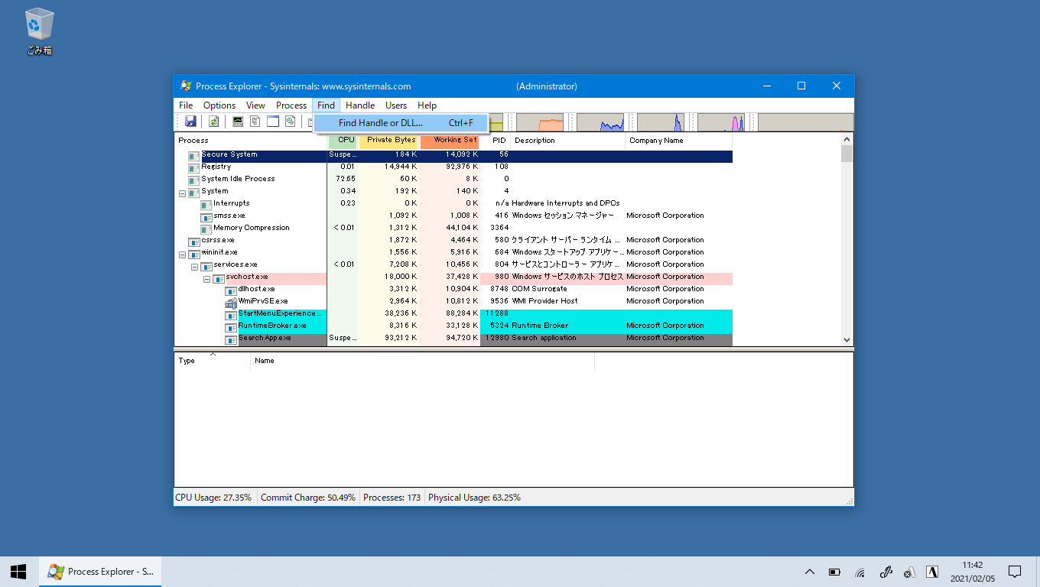Toggle the Show Process Tree toolbar icon

tap(255, 122)
